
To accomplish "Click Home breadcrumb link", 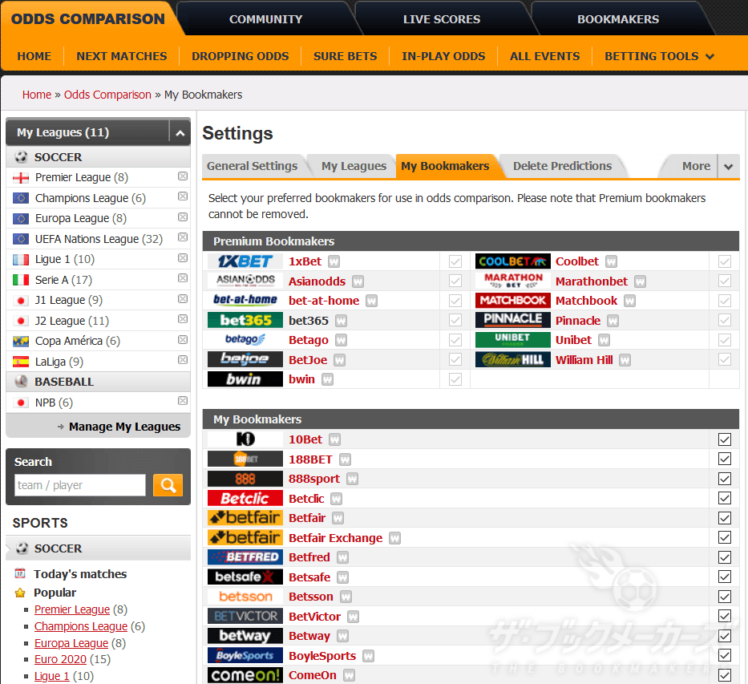I will (x=37, y=95).
